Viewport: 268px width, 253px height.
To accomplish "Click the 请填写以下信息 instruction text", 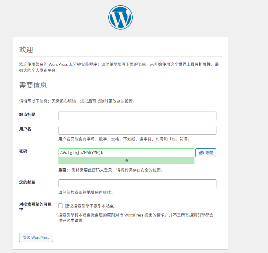I will (x=77, y=101).
